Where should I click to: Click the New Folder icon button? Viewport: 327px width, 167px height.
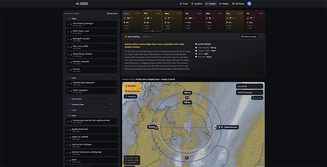tap(112, 13)
